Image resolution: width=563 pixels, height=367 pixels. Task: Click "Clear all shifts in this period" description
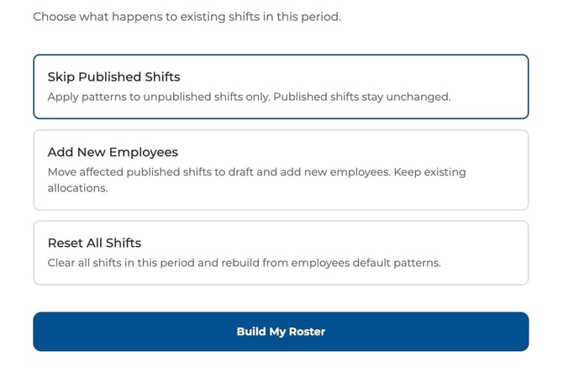(x=126, y=263)
